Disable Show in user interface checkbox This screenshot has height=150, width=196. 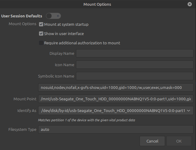point(41,34)
